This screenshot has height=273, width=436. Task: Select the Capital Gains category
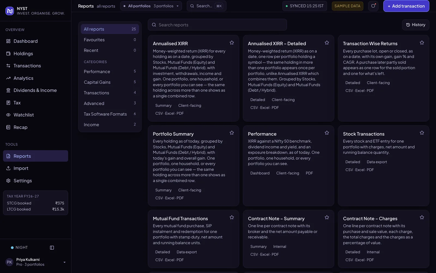pos(110,82)
